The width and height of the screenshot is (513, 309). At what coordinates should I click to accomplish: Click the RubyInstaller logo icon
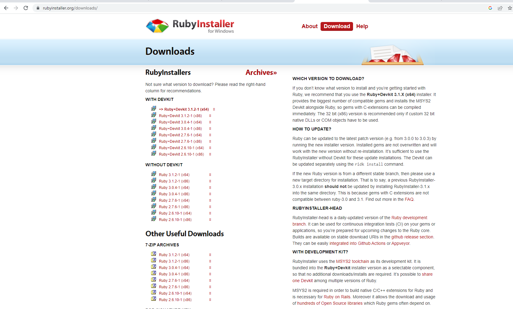[157, 26]
